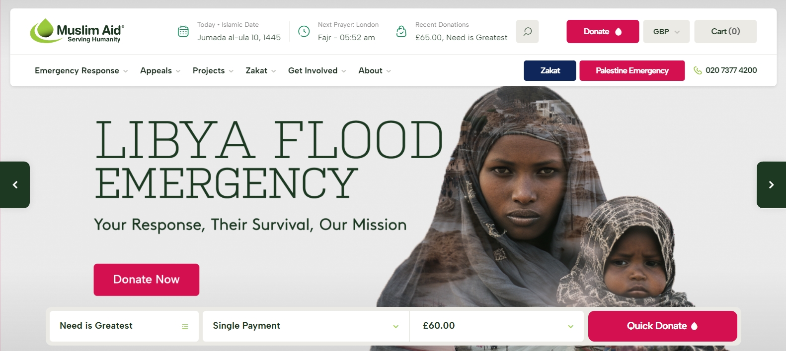The height and width of the screenshot is (351, 786).
Task: Open the Cart (0) button
Action: tap(725, 31)
